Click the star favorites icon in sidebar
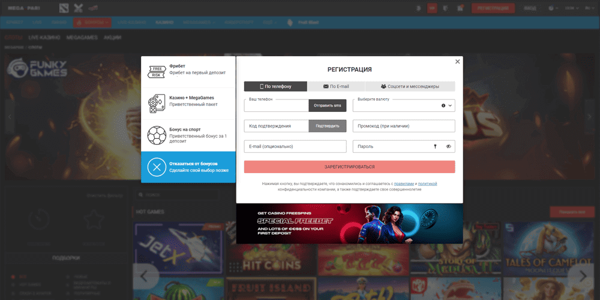The image size is (600, 300). click(94, 220)
